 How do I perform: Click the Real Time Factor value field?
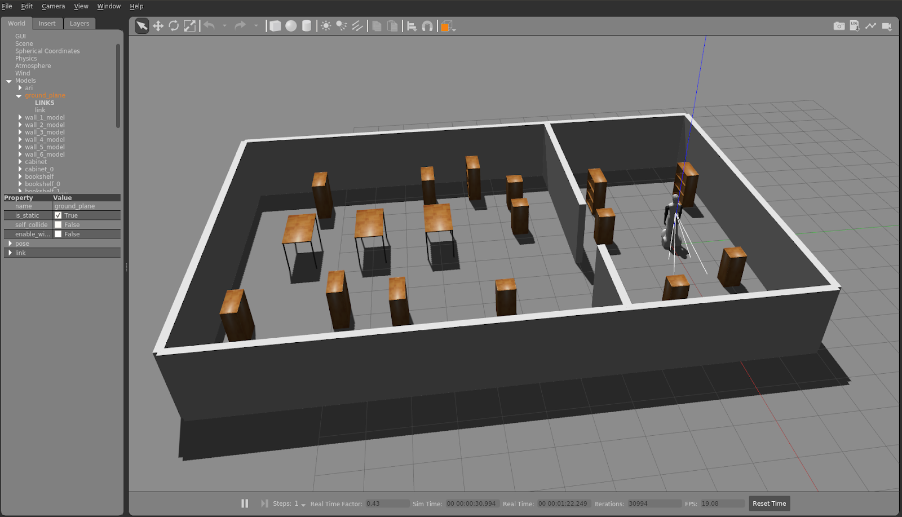tap(386, 503)
